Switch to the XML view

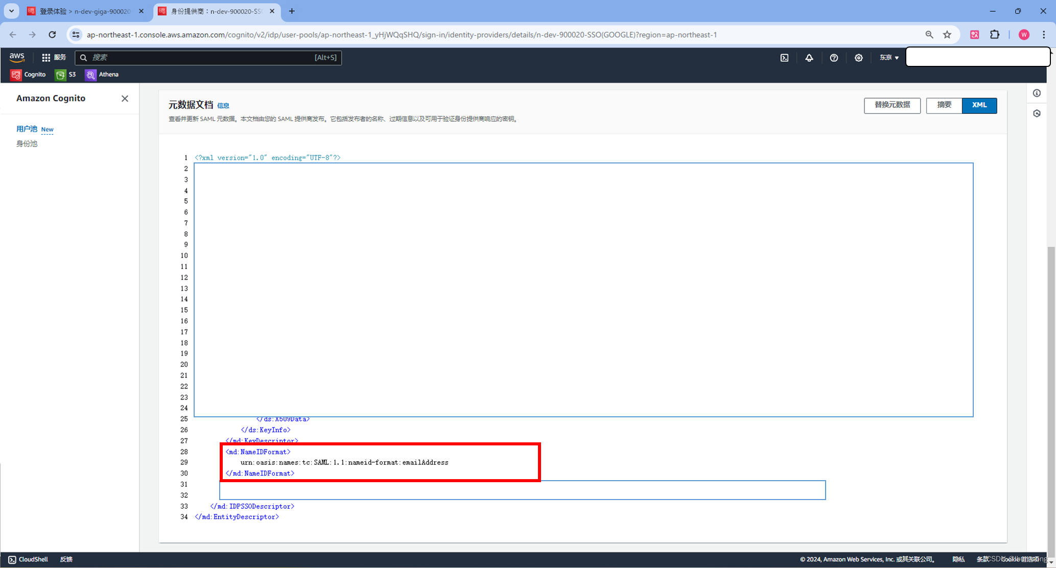979,105
